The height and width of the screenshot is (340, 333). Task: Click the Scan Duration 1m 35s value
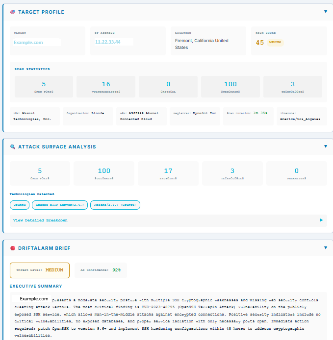260,113
